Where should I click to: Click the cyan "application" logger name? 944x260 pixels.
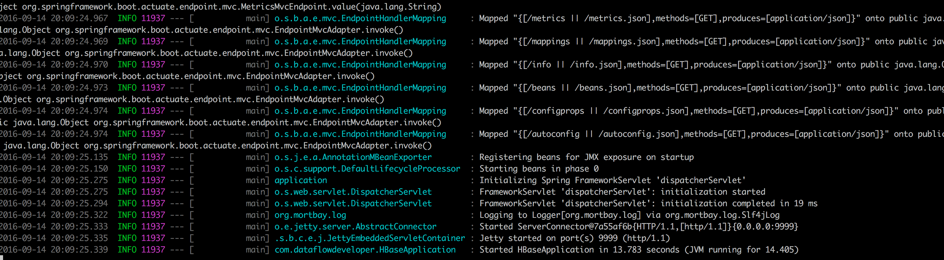click(300, 180)
